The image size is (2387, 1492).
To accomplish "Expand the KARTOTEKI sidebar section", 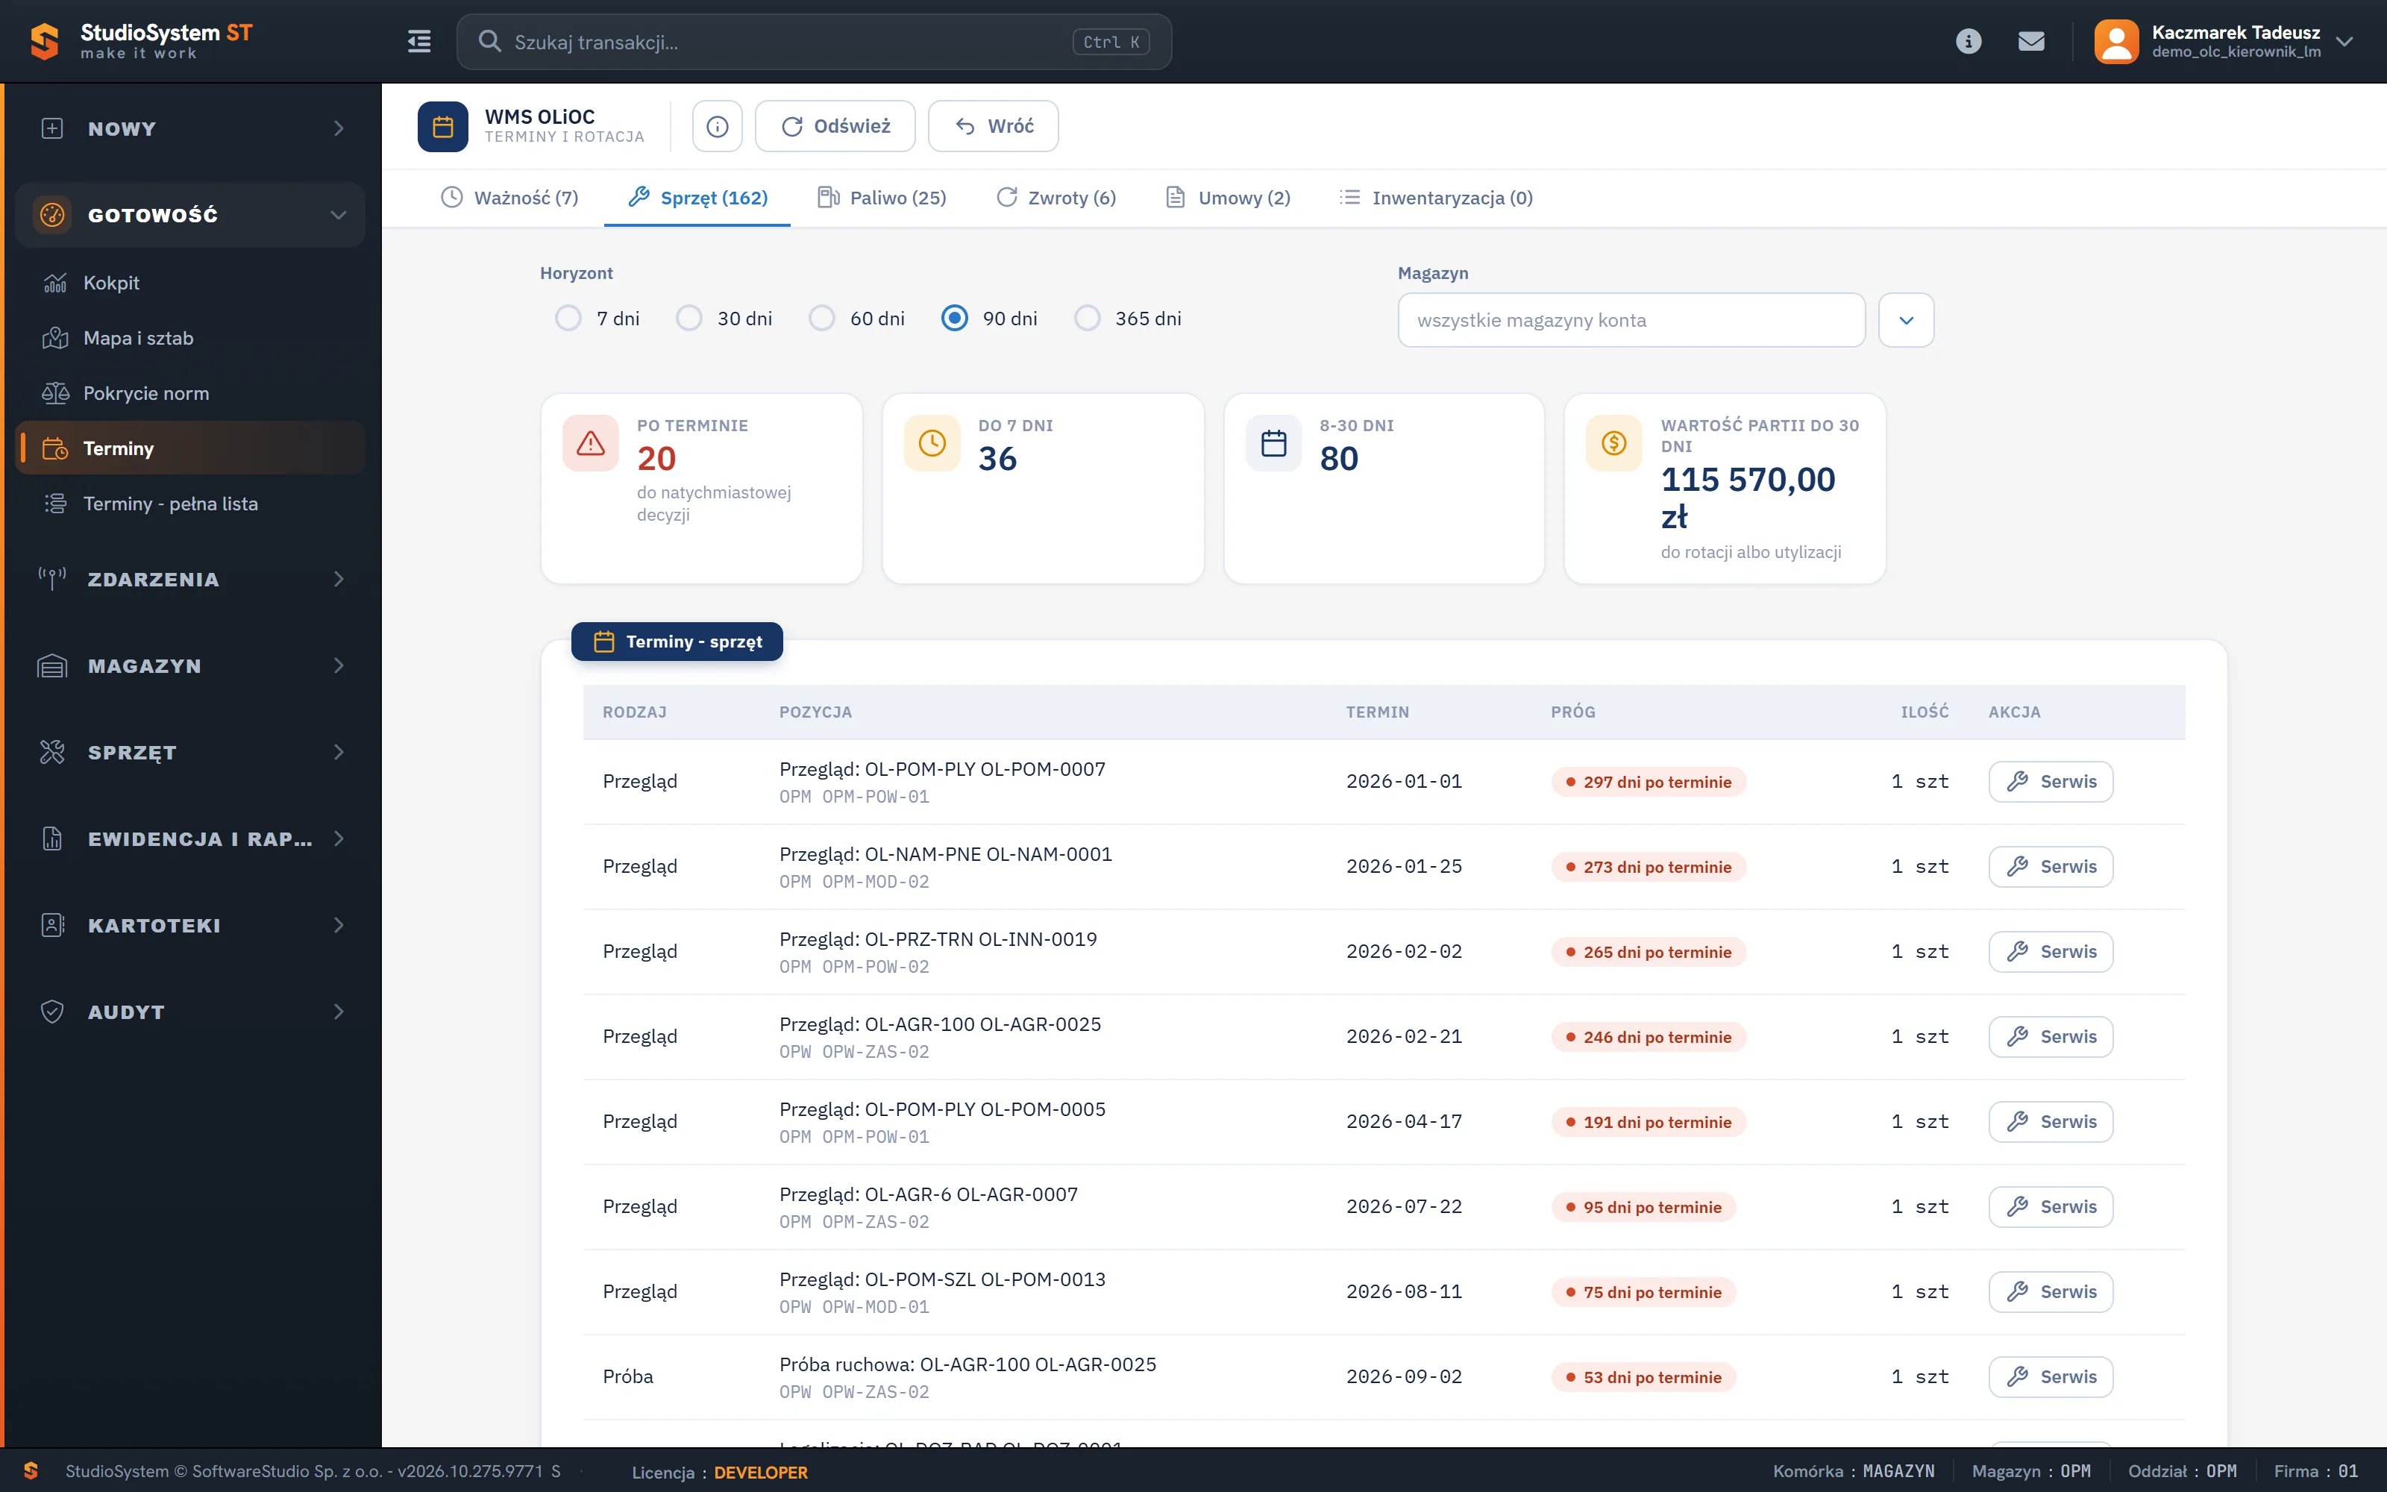I will tap(190, 926).
